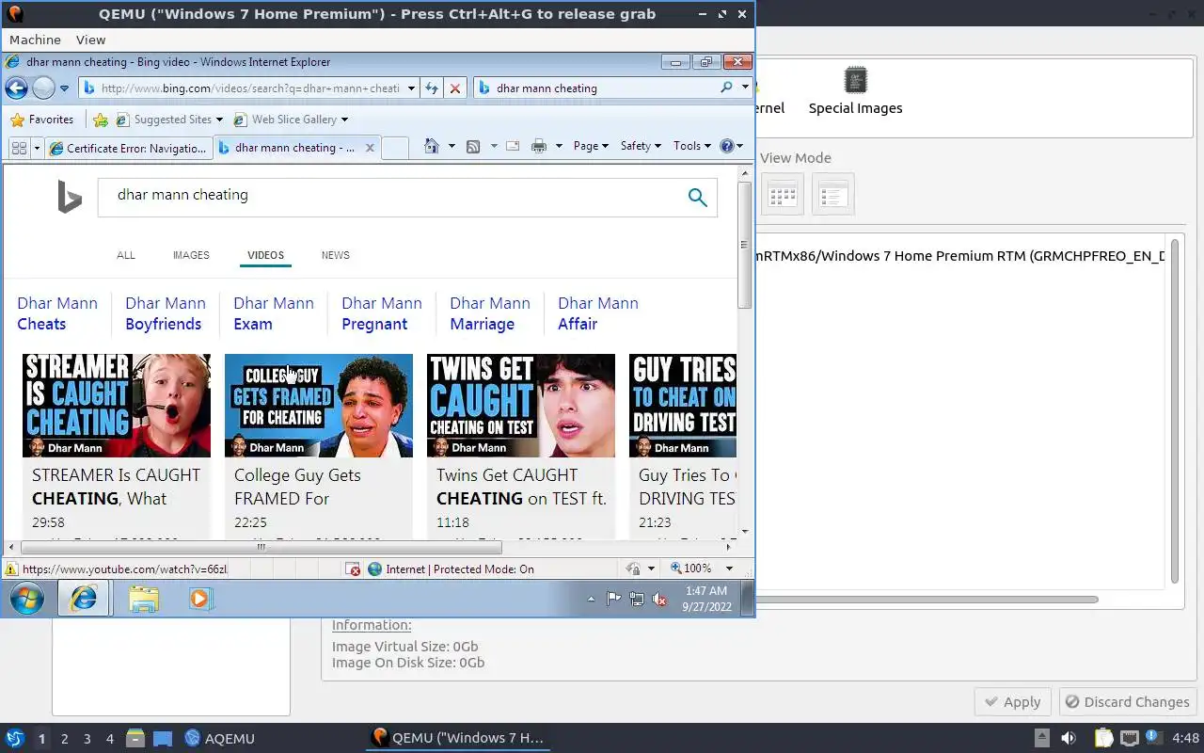
Task: Follow Dhar Mann Exam suggestion
Action: point(274,313)
